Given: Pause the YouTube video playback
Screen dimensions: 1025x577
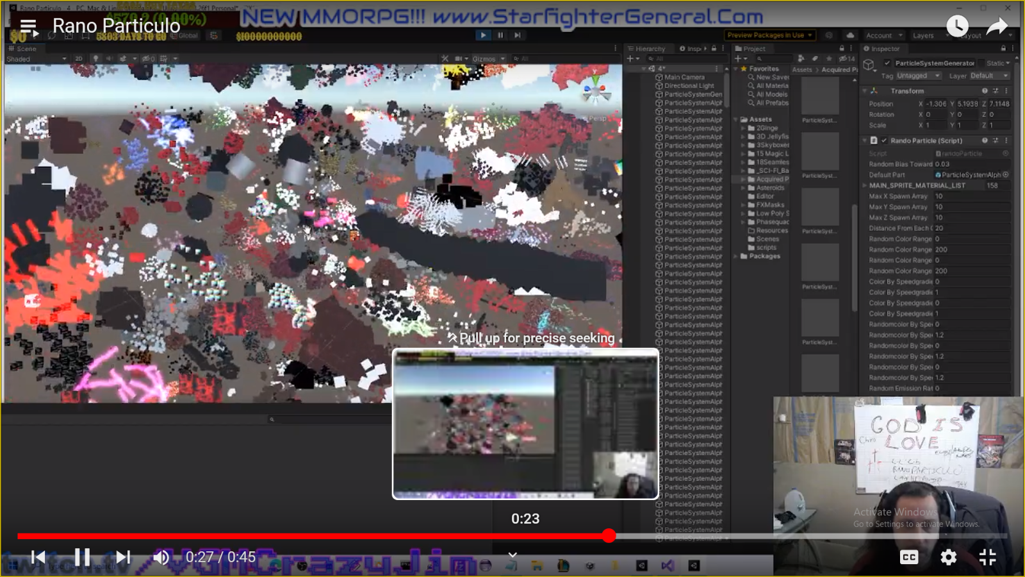Looking at the screenshot, I should click(83, 557).
